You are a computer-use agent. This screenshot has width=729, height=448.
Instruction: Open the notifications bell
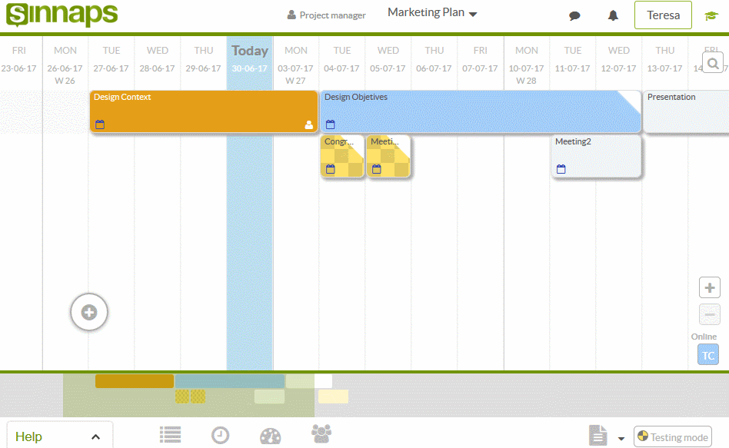tap(612, 15)
